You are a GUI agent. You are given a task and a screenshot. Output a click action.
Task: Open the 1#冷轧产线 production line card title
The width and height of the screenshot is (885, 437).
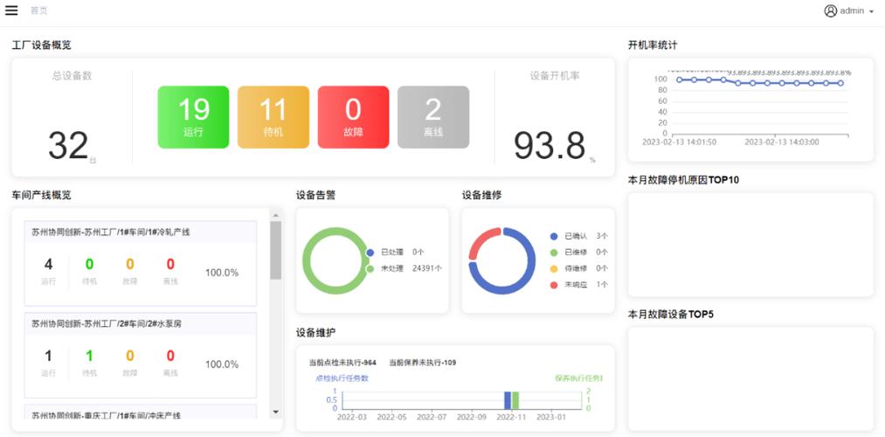click(x=111, y=232)
